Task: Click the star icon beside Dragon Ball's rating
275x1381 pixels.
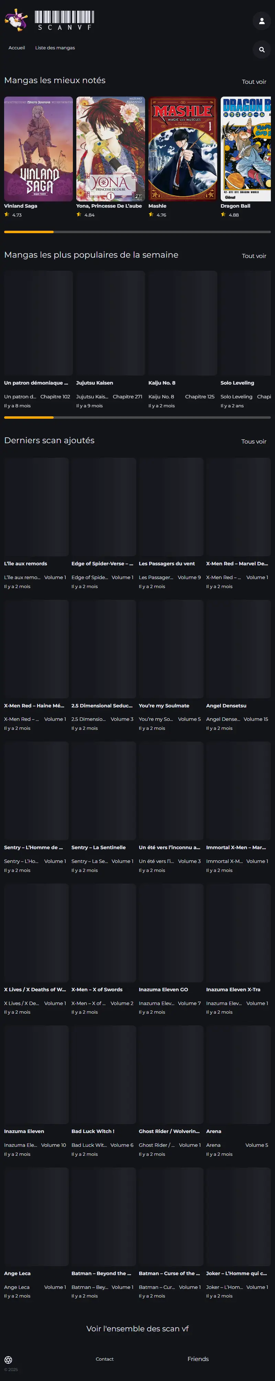Action: (x=223, y=215)
